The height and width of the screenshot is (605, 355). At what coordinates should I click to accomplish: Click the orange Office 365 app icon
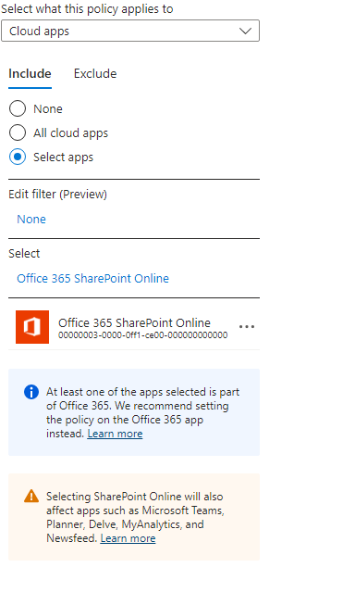pos(32,327)
